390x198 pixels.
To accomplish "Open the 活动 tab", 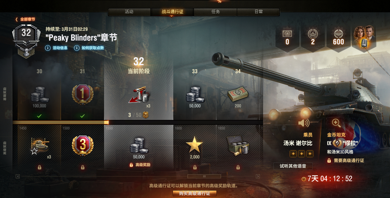I will pyautogui.click(x=129, y=12).
